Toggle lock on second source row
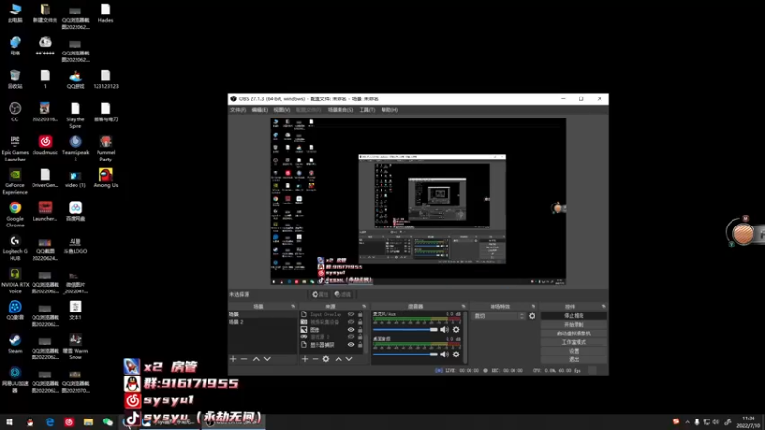Viewport: 765px width, 430px height. pyautogui.click(x=361, y=322)
